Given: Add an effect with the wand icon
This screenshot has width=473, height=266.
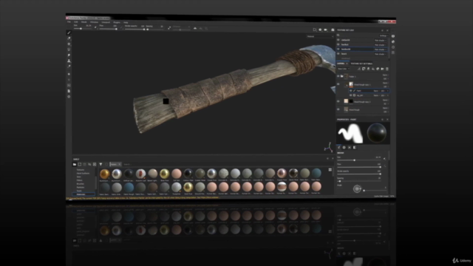Looking at the screenshot, I should (359, 69).
